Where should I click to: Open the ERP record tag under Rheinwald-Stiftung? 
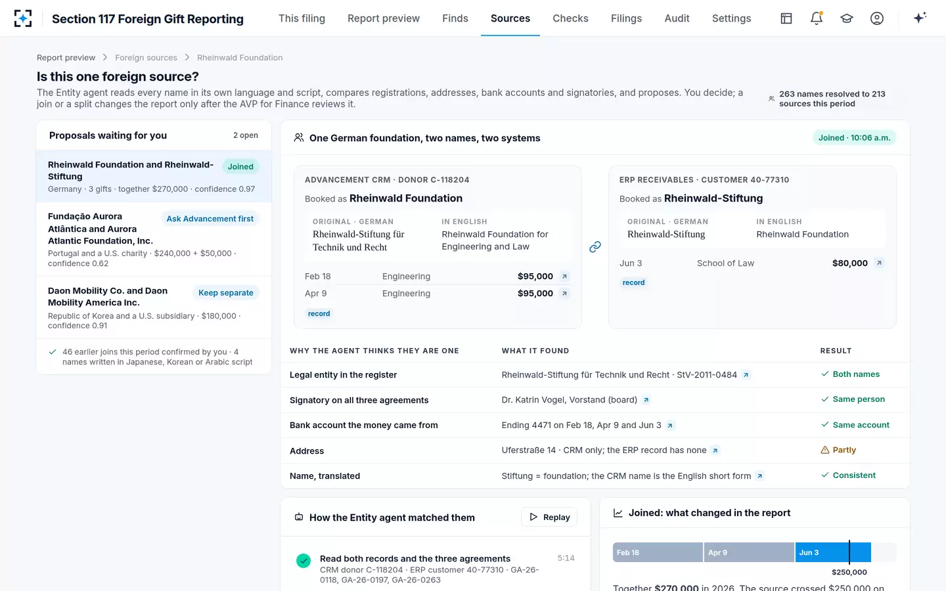[x=634, y=283]
